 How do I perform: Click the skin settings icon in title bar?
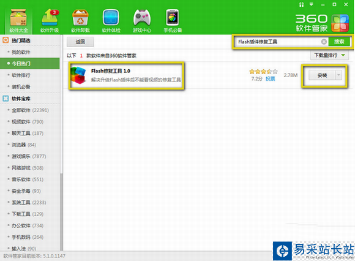[301, 4]
